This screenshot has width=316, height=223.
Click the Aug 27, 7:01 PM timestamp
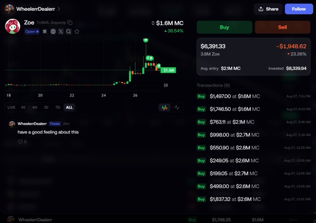pyautogui.click(x=298, y=96)
